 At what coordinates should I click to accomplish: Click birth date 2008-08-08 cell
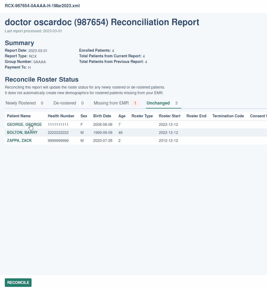point(103,125)
